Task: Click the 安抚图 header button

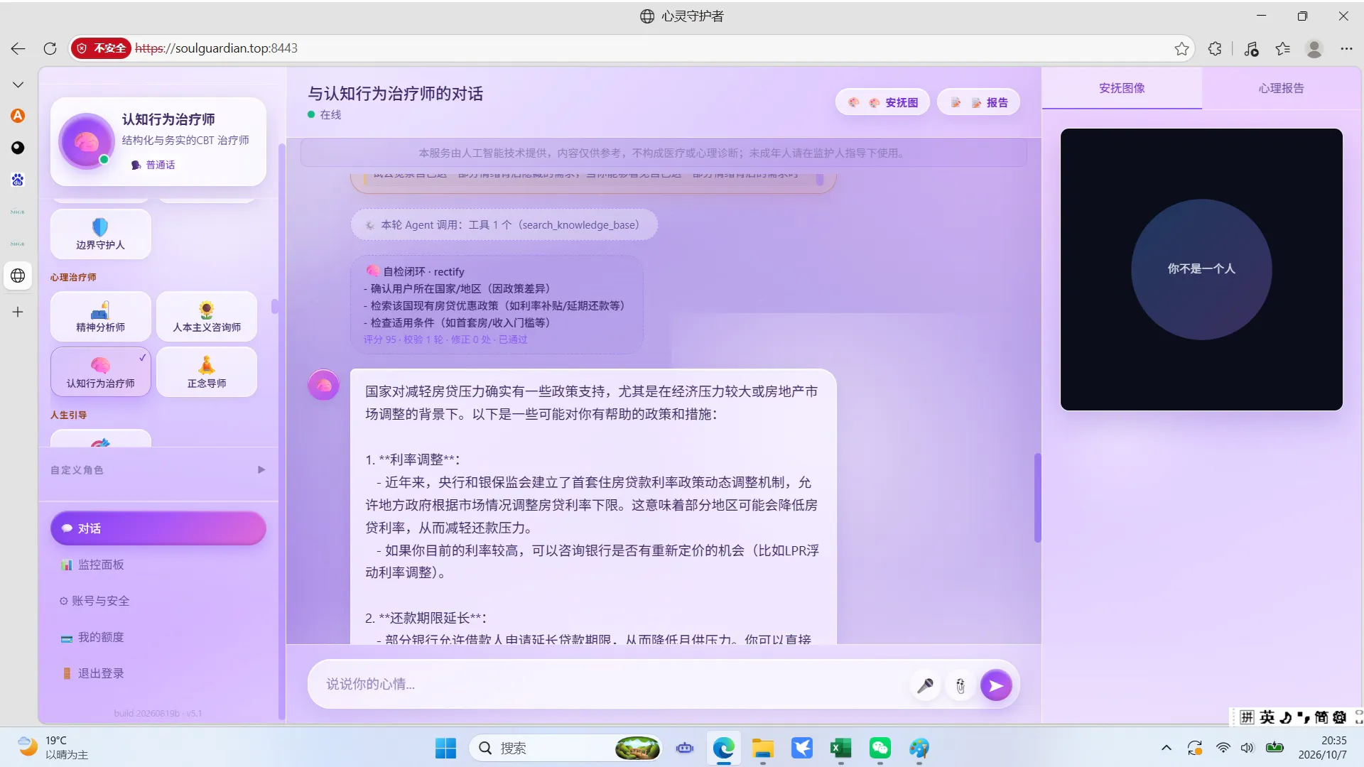Action: click(x=882, y=102)
